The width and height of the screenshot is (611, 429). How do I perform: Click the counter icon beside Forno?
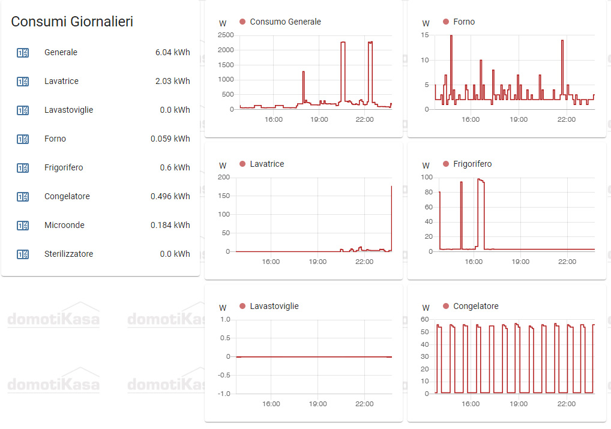pos(23,139)
